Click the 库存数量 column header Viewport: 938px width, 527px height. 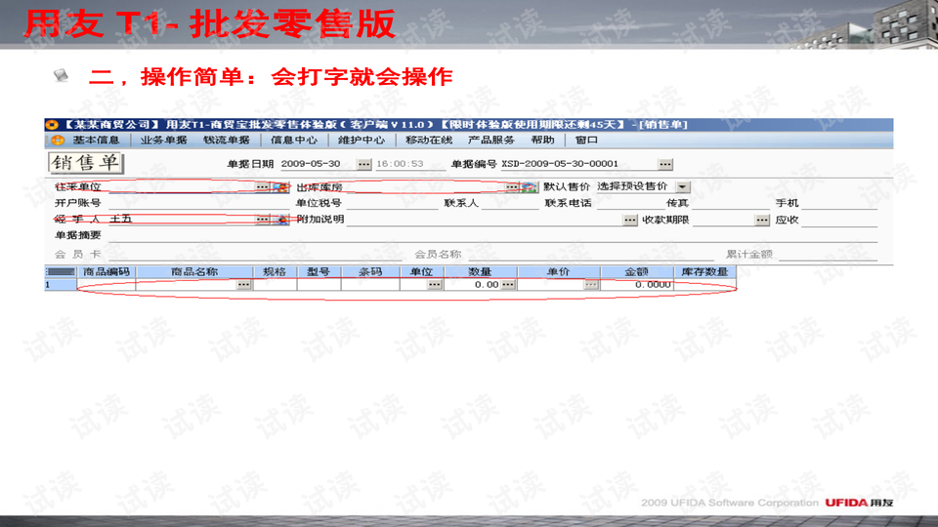(704, 272)
